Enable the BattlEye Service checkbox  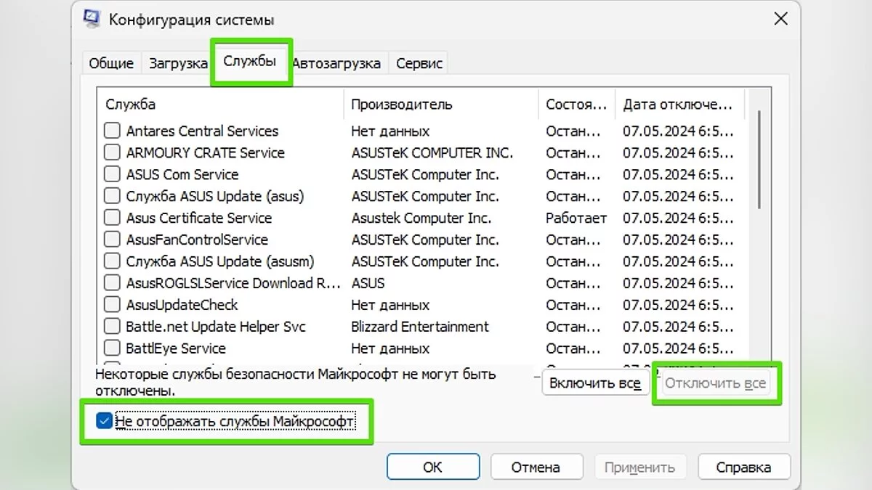[x=112, y=348]
